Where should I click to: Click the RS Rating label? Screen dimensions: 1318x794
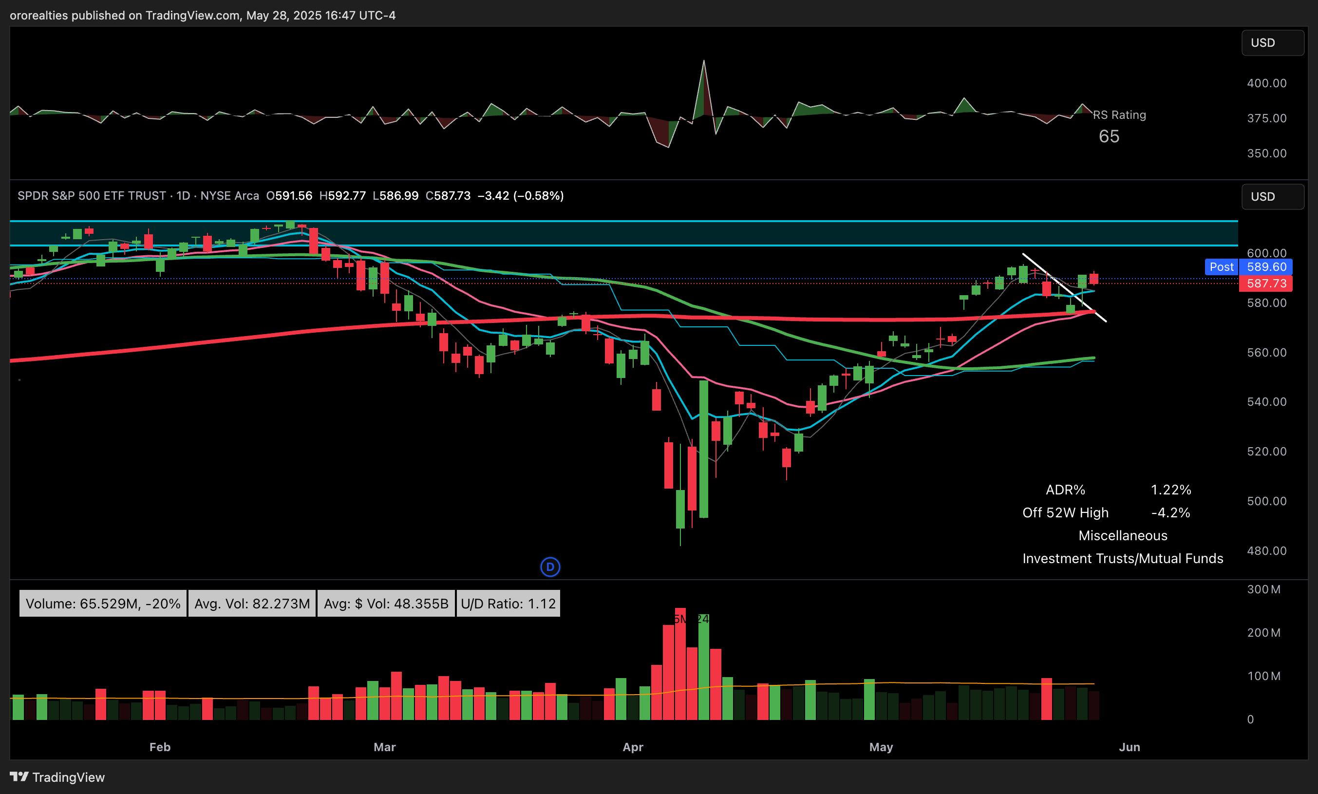[1119, 115]
